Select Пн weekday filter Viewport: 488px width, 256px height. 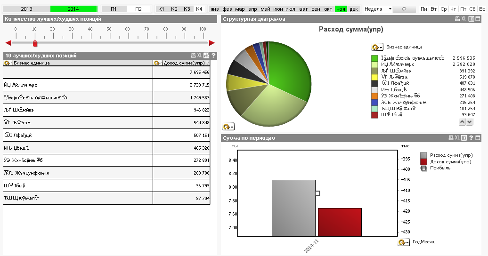pyautogui.click(x=424, y=9)
